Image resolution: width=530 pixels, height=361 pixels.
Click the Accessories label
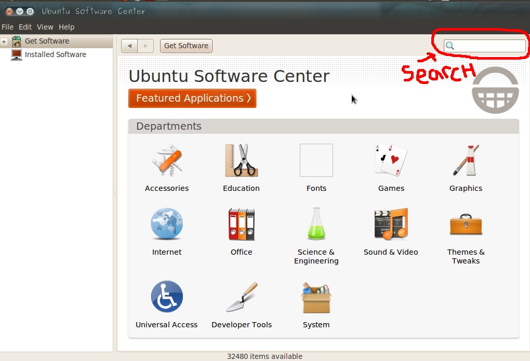(167, 188)
